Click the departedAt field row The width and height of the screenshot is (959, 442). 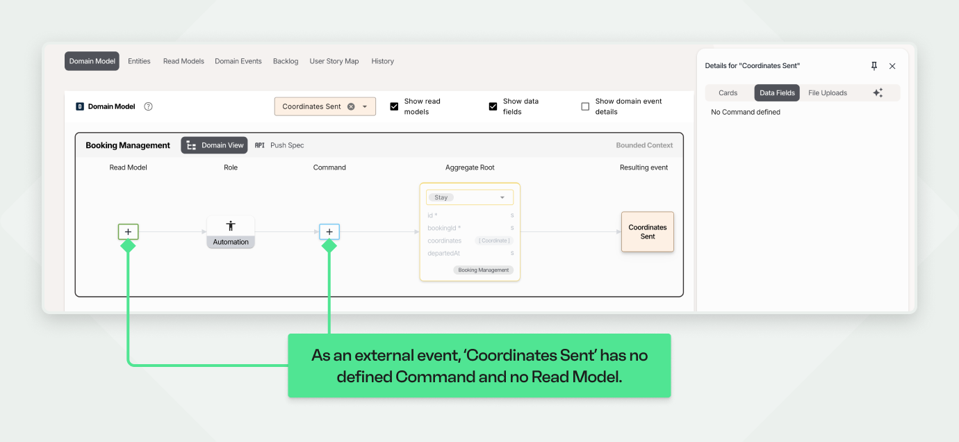pyautogui.click(x=470, y=253)
